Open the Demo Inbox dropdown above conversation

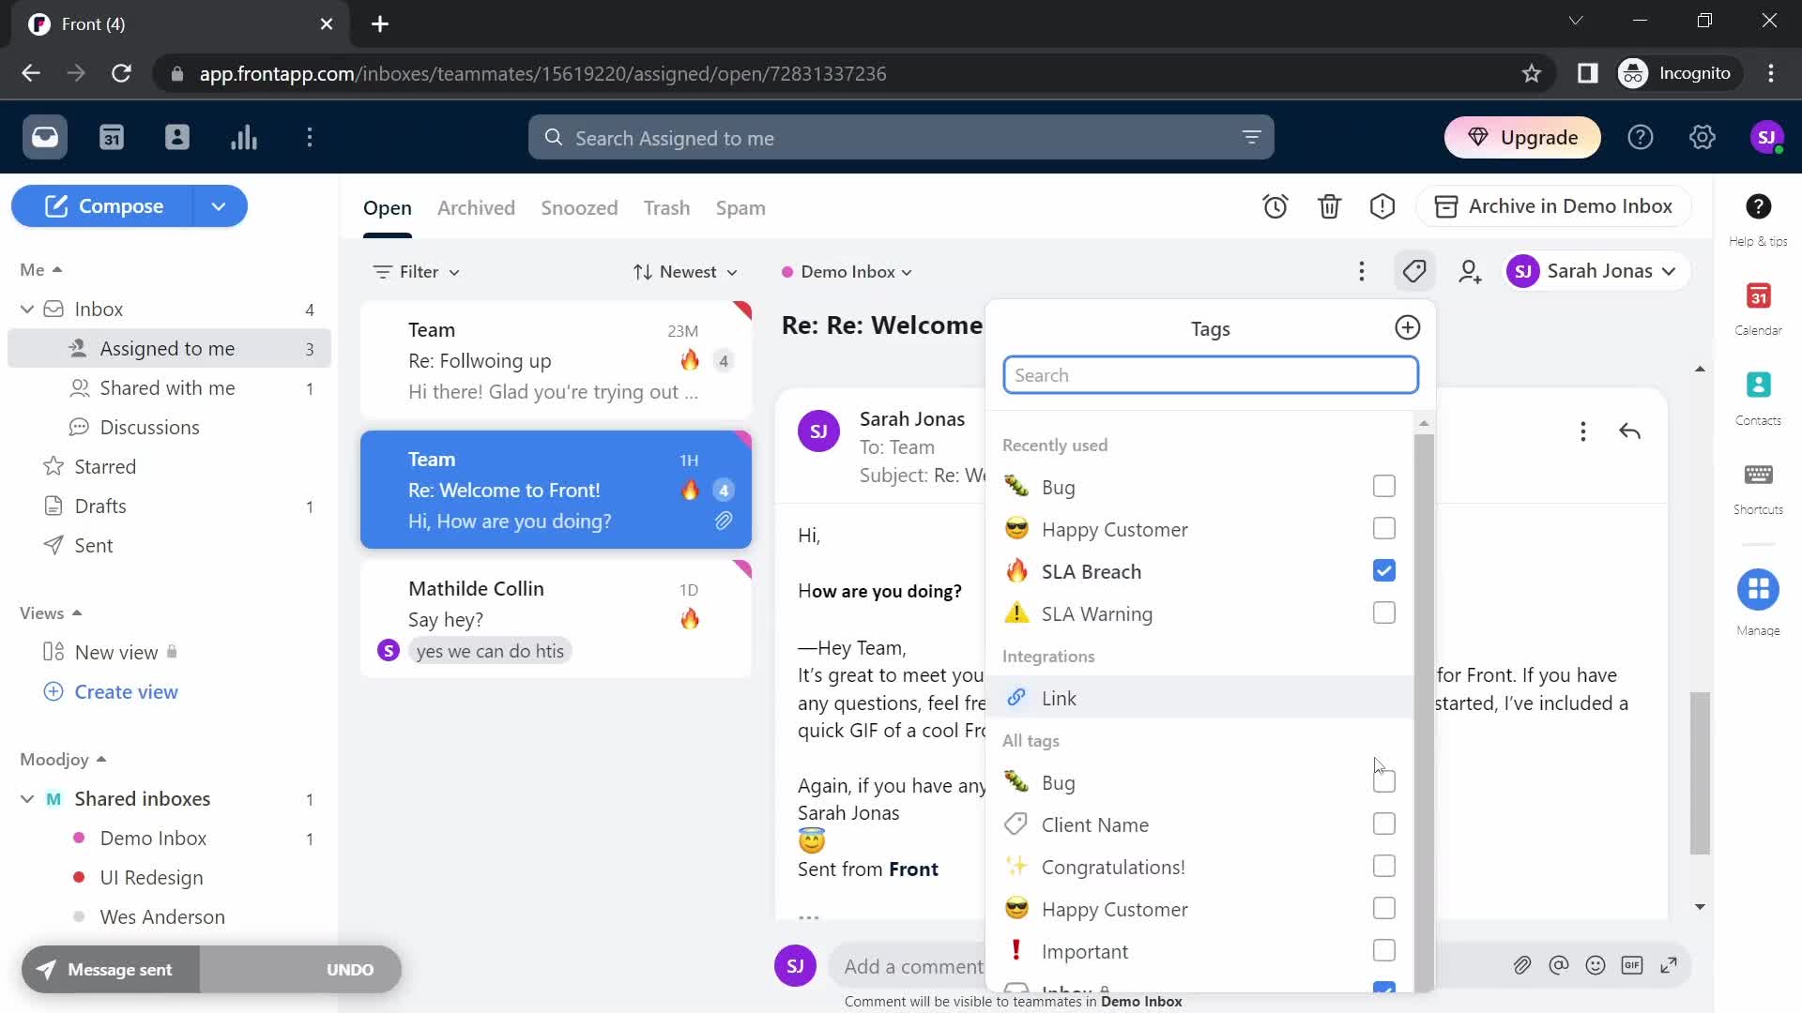pyautogui.click(x=847, y=272)
